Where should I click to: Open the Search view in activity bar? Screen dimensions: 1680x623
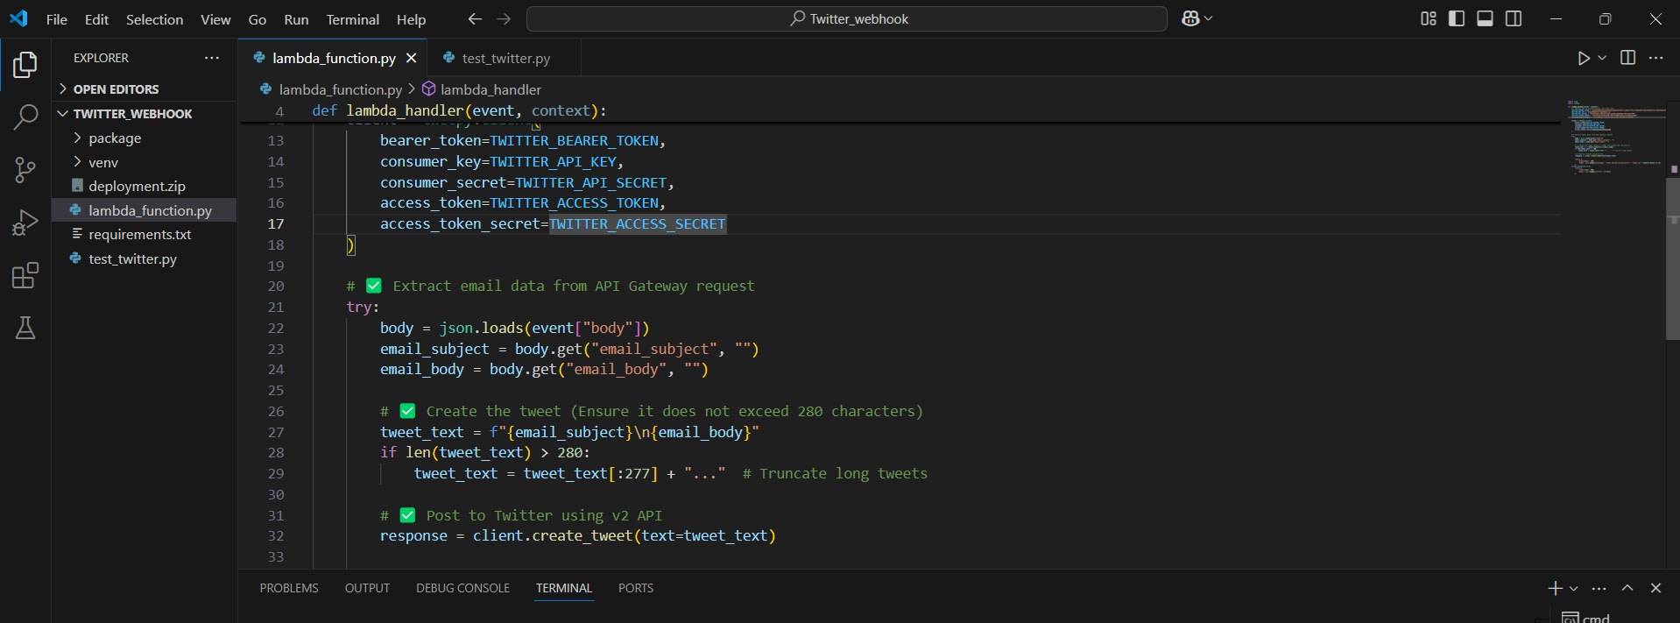(x=25, y=117)
